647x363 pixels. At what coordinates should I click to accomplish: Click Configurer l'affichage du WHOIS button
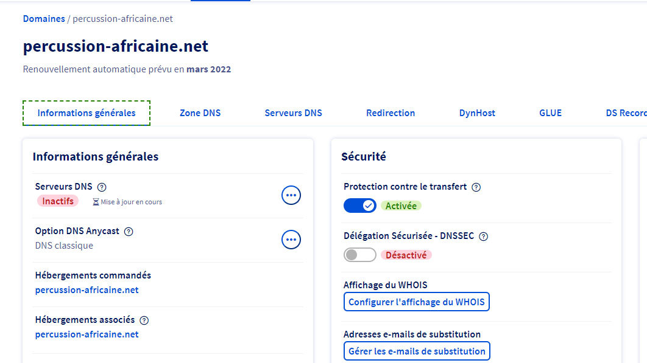click(x=417, y=302)
